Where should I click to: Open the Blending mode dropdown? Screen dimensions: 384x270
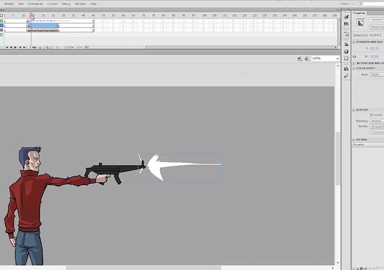click(x=376, y=121)
